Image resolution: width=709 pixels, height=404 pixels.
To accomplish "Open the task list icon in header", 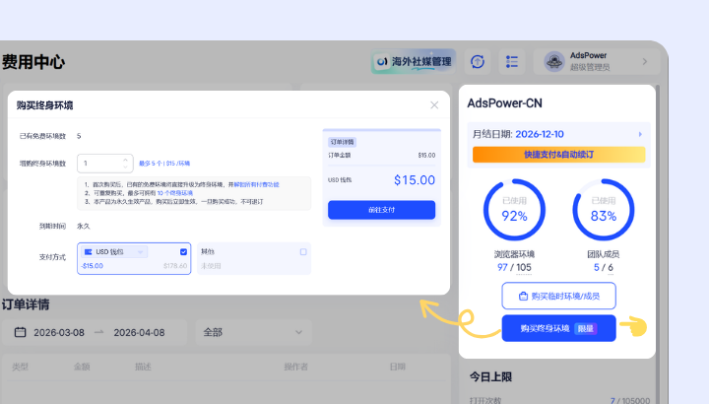I will pyautogui.click(x=512, y=61).
